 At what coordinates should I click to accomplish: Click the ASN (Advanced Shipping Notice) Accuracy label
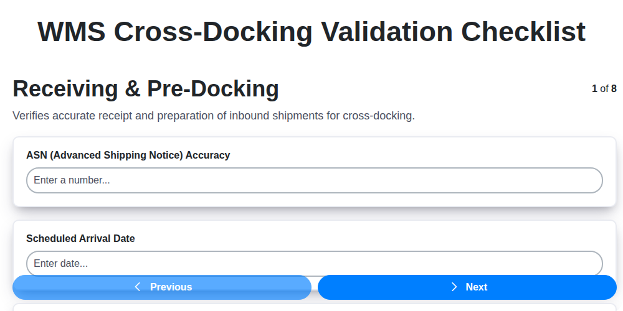click(x=128, y=155)
